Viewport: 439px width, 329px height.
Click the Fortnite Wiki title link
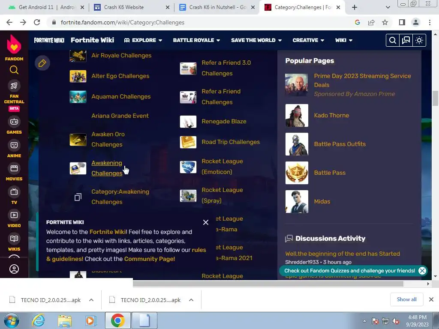[93, 40]
